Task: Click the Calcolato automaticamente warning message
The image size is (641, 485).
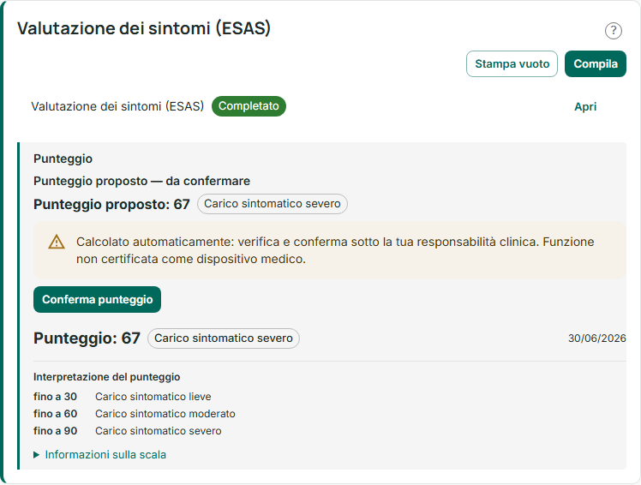Action: (x=335, y=250)
